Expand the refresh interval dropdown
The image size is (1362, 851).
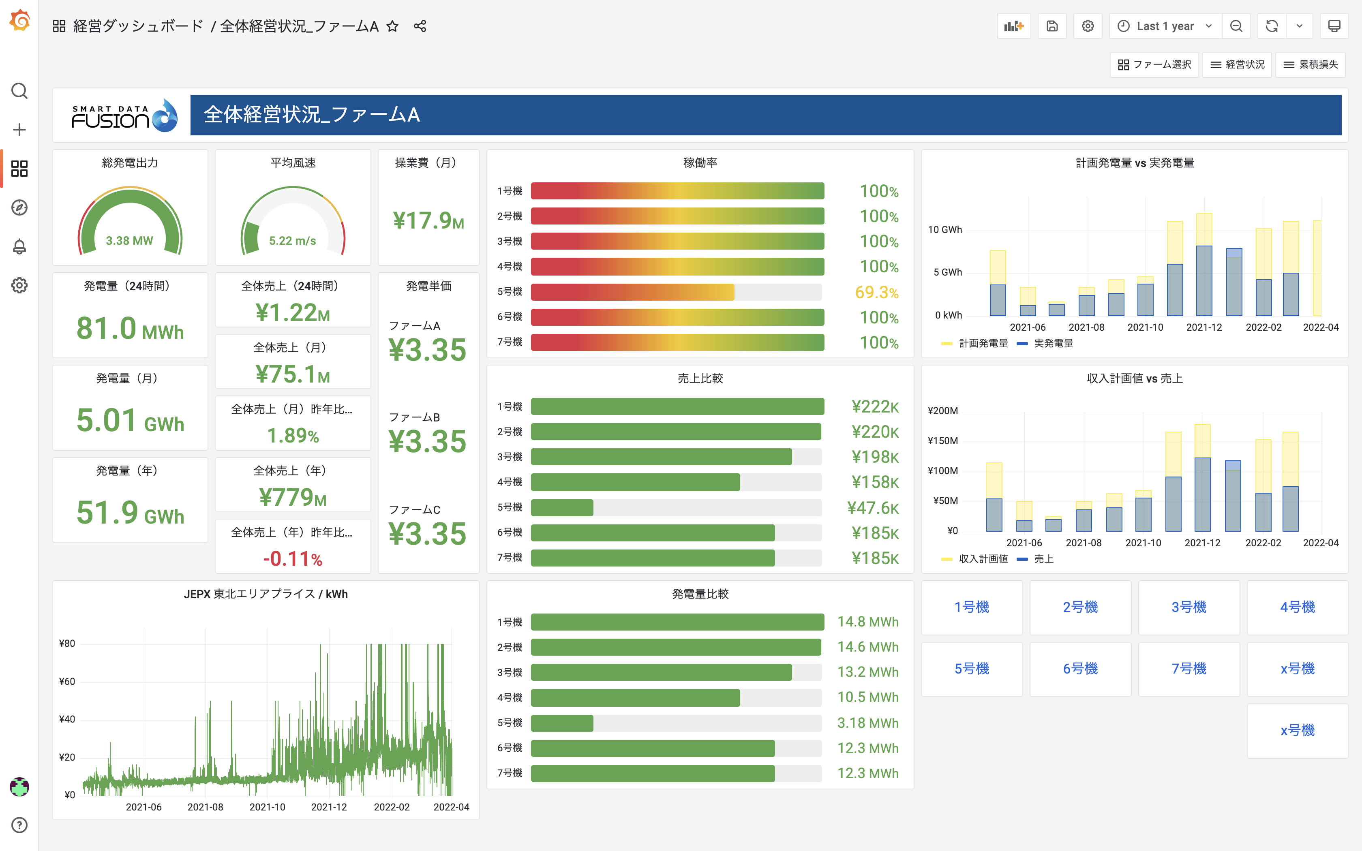1300,26
